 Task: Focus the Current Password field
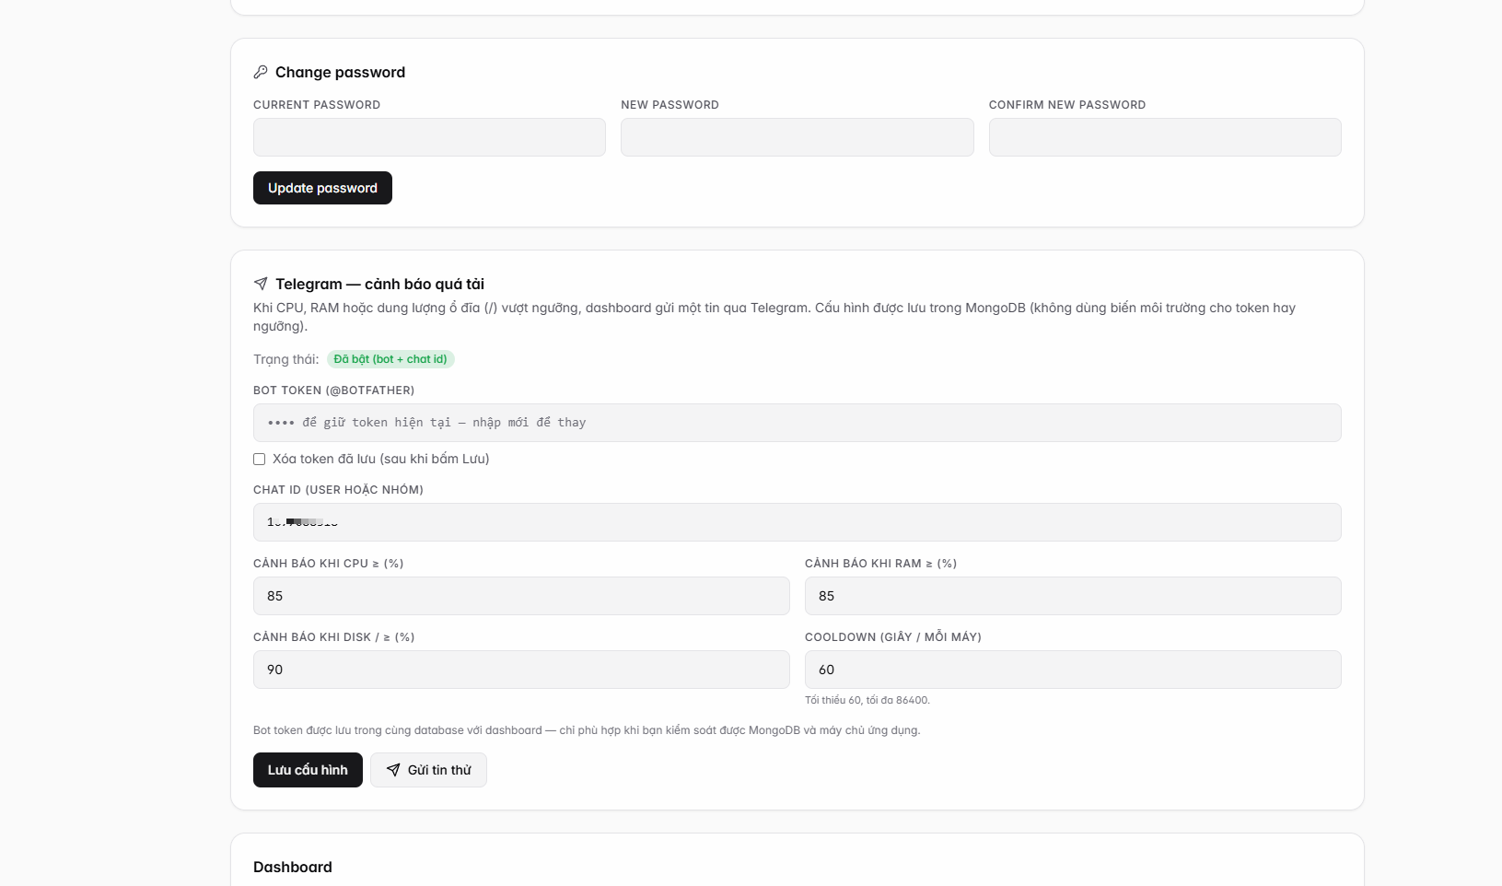(x=429, y=137)
